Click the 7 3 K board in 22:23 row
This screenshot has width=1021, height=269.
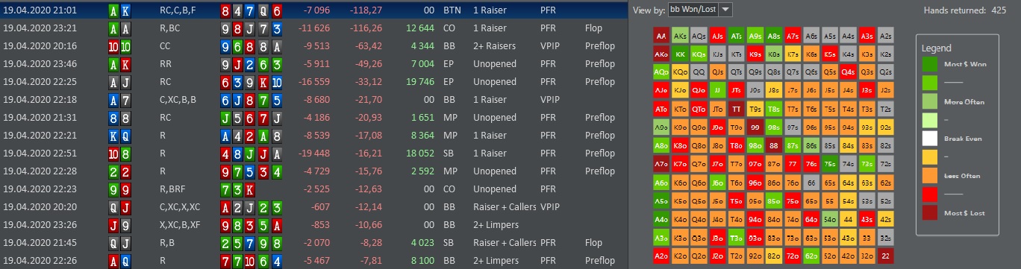click(239, 189)
